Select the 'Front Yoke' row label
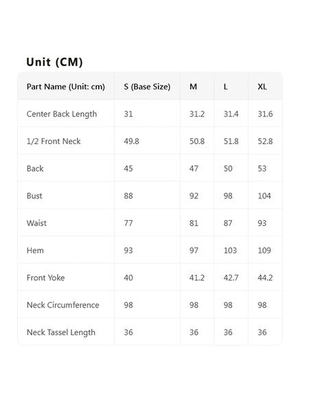Viewport: 309px width, 413px height. (x=45, y=277)
